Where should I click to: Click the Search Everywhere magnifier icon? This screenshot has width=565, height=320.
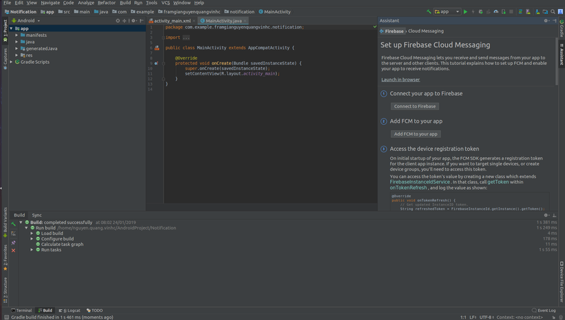pos(553,12)
